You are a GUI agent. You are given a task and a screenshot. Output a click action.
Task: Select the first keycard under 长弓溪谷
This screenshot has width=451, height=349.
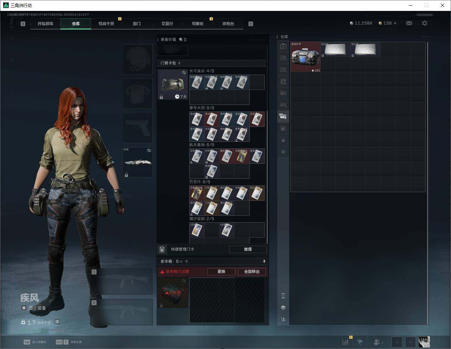(x=197, y=82)
